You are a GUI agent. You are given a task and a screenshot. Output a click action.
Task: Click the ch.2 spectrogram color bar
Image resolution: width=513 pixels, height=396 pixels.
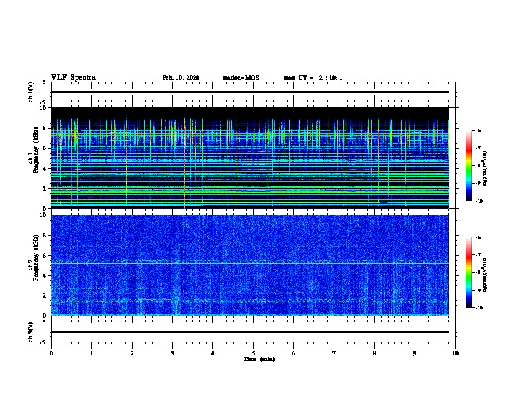(469, 272)
